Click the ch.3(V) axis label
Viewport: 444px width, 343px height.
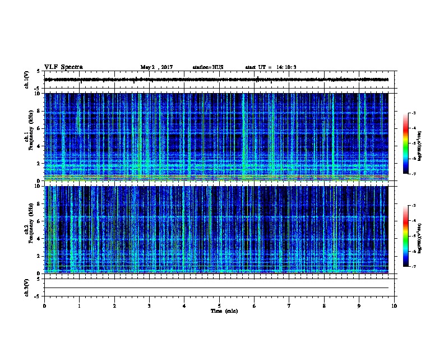26,288
